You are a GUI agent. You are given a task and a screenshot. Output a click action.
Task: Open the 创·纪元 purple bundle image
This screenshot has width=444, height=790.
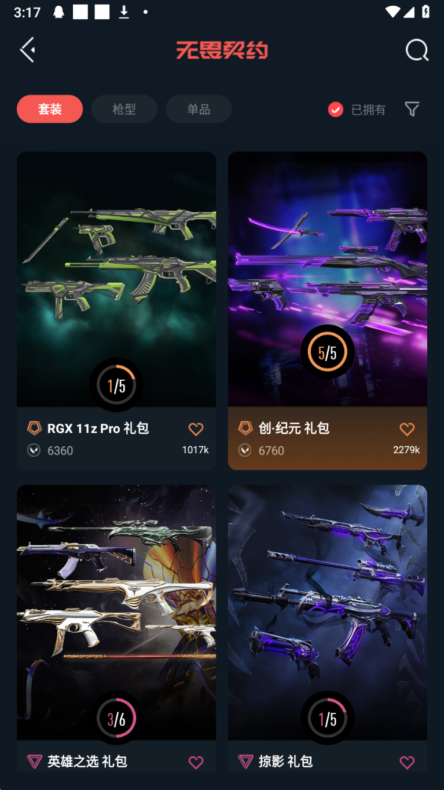coord(328,279)
